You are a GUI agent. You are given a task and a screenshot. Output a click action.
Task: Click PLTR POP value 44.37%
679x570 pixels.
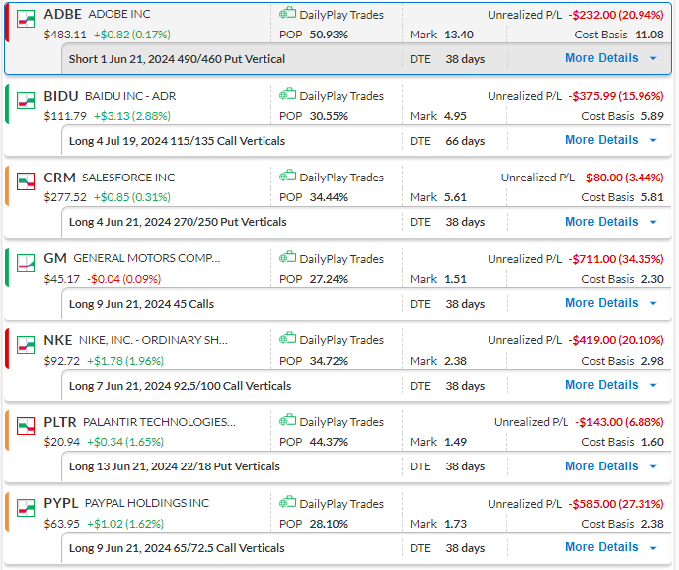coord(329,442)
